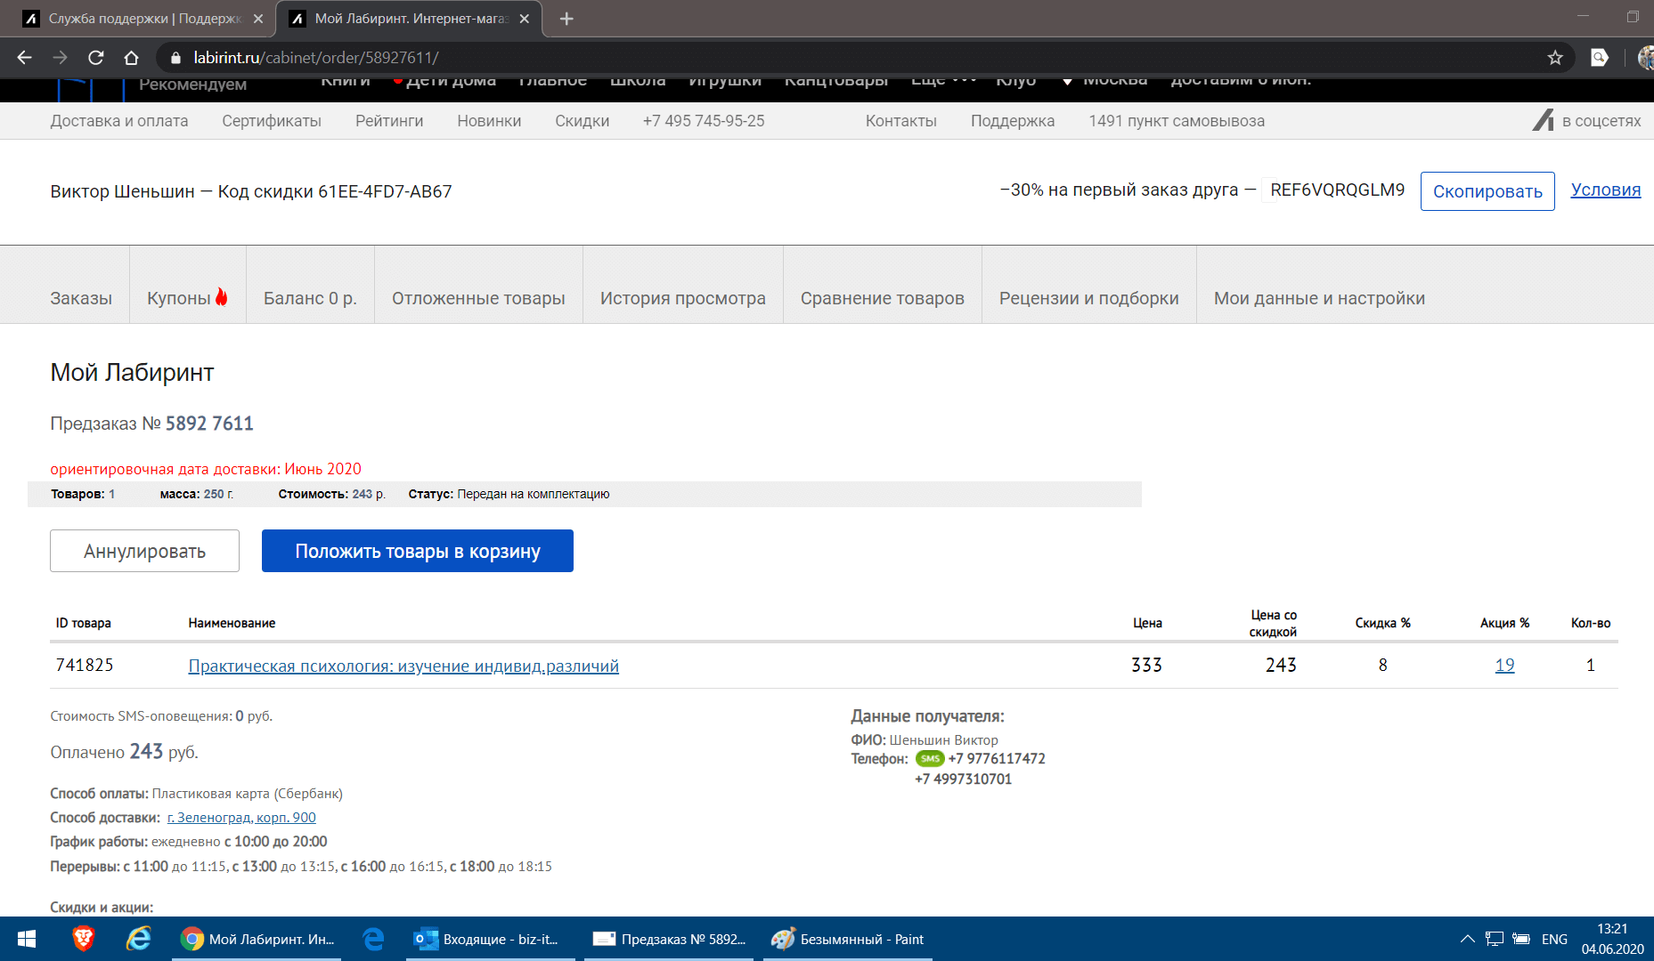1654x961 pixels.
Task: Click product ID 741825
Action: (x=85, y=665)
